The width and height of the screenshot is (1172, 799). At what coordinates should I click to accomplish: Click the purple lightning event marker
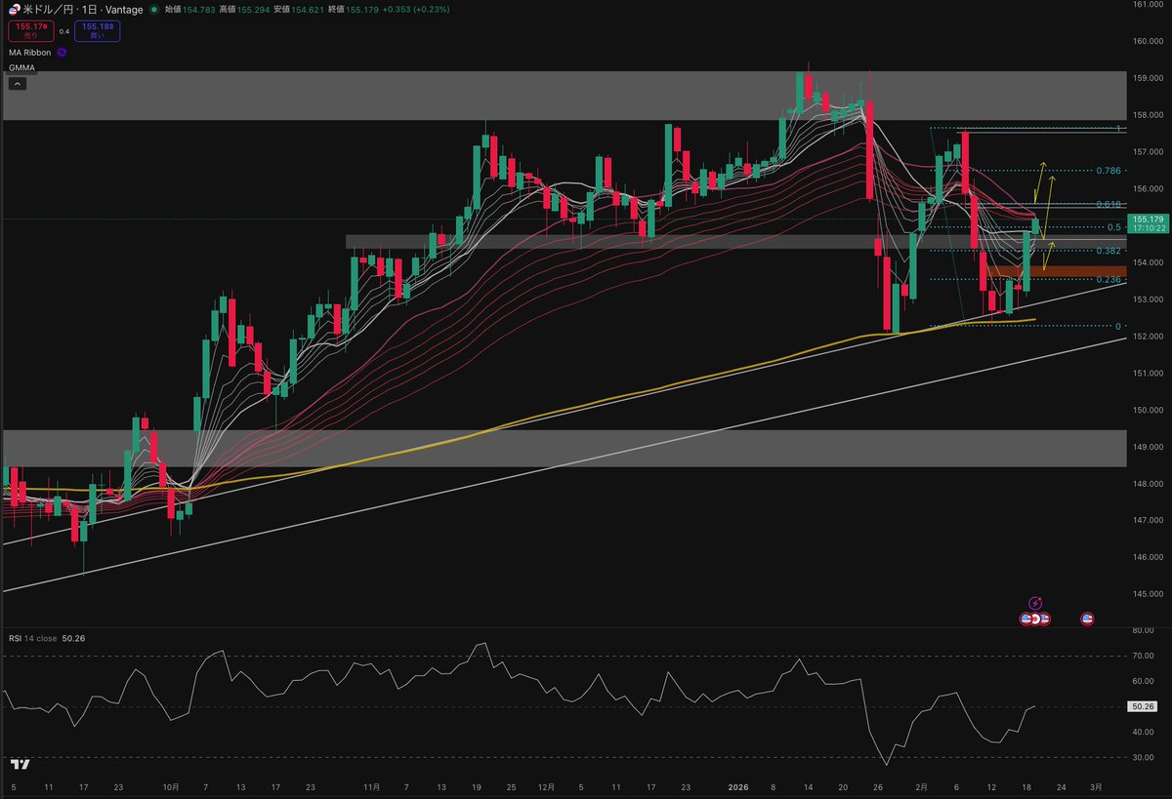pos(1035,604)
